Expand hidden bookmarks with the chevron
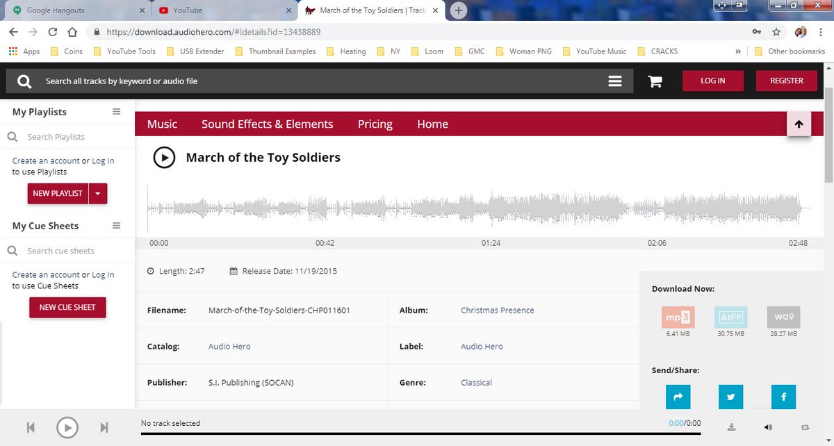This screenshot has width=834, height=446. (x=737, y=51)
